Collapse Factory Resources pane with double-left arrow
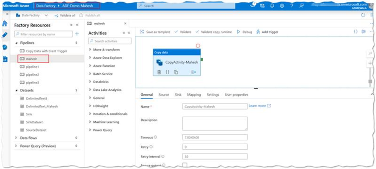The image size is (376, 169). 77,25
